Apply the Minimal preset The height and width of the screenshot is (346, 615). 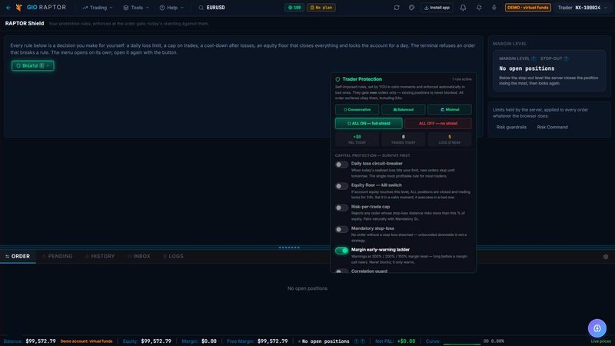(x=450, y=109)
